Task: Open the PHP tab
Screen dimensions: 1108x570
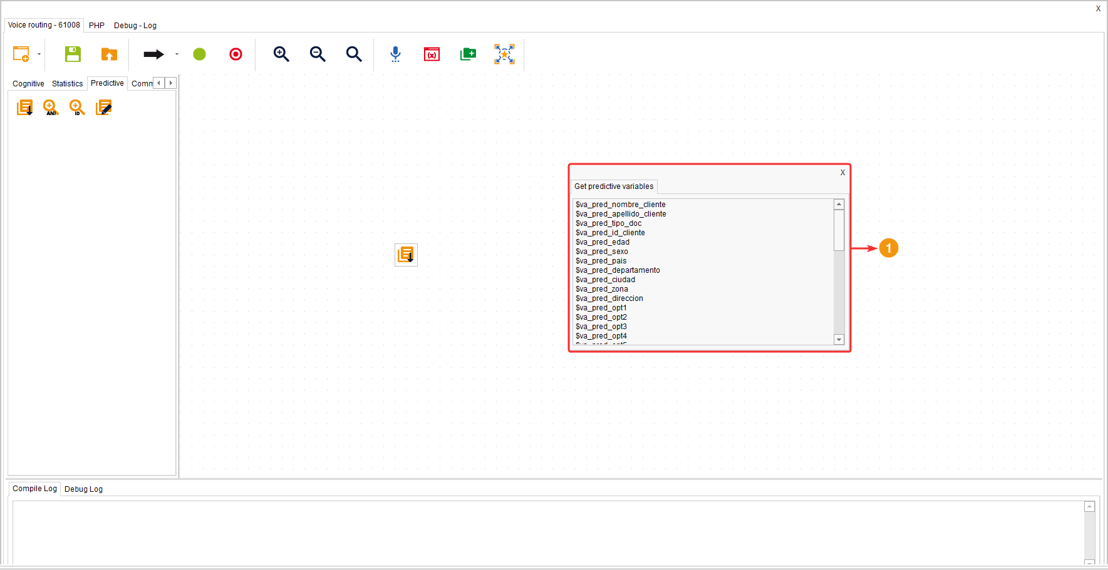Action: [96, 26]
